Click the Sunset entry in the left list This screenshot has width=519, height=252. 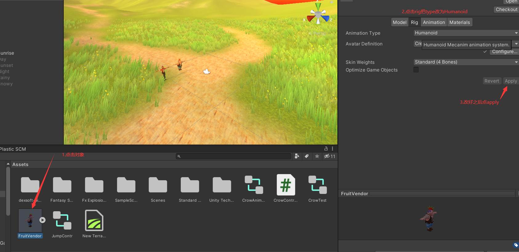[x=6, y=65]
